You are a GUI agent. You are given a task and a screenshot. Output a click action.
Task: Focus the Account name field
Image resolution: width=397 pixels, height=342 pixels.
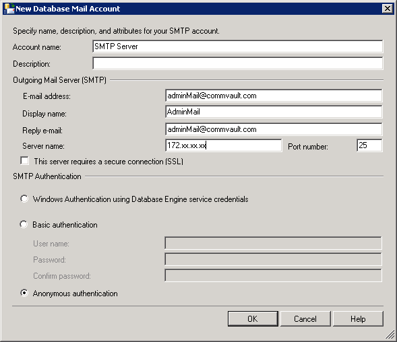click(x=238, y=46)
